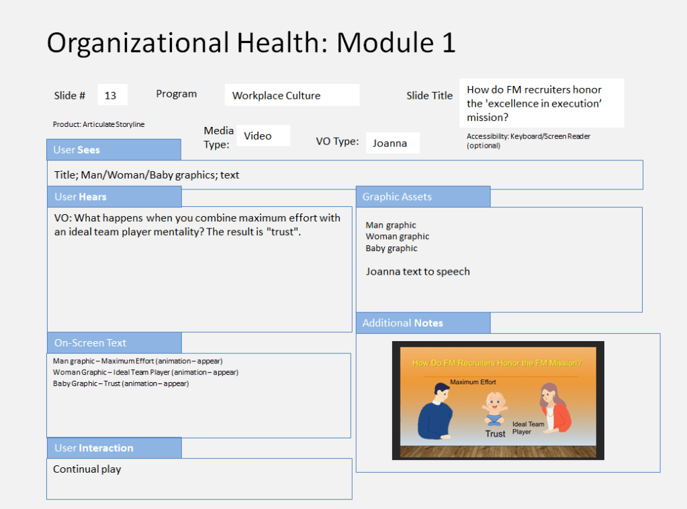Click the Workplace Culture program field
Image resolution: width=687 pixels, height=509 pixels.
(x=291, y=95)
